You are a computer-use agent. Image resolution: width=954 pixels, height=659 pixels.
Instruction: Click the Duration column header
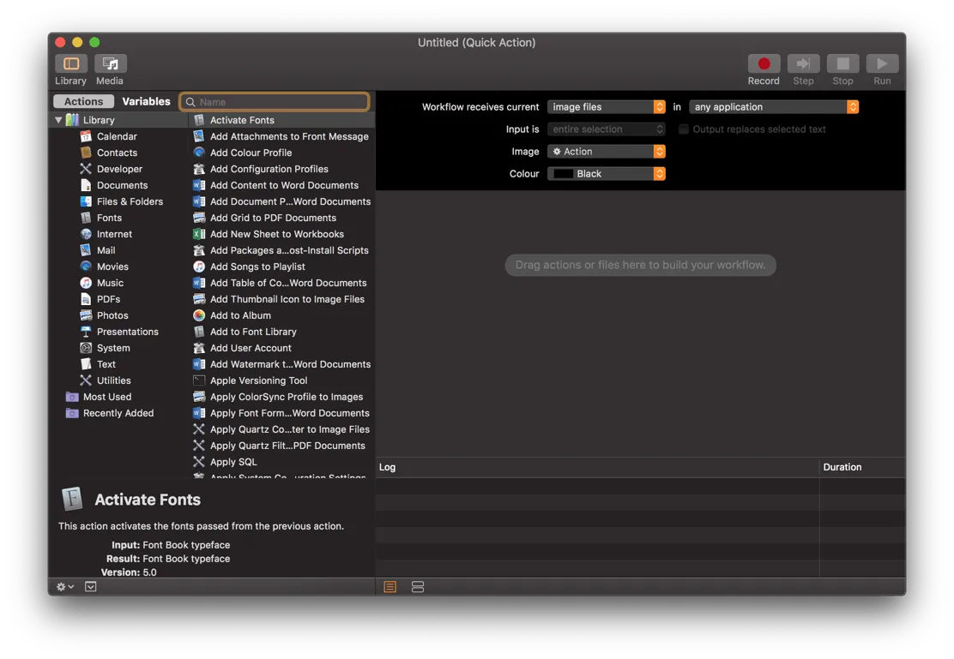(x=862, y=467)
